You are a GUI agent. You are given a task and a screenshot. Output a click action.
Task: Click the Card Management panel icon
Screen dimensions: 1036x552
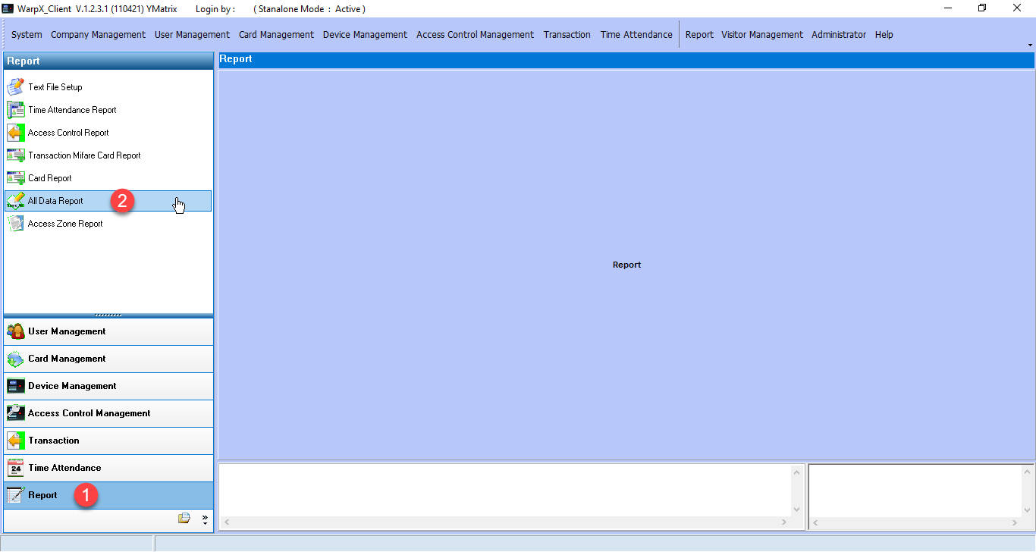(15, 359)
